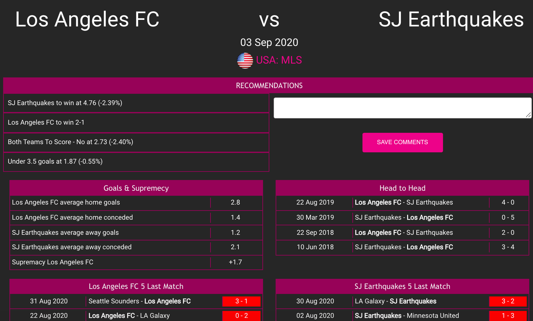This screenshot has width=533, height=321.
Task: Open the 30 Mar 2019 head-to-head match
Action: 402,217
